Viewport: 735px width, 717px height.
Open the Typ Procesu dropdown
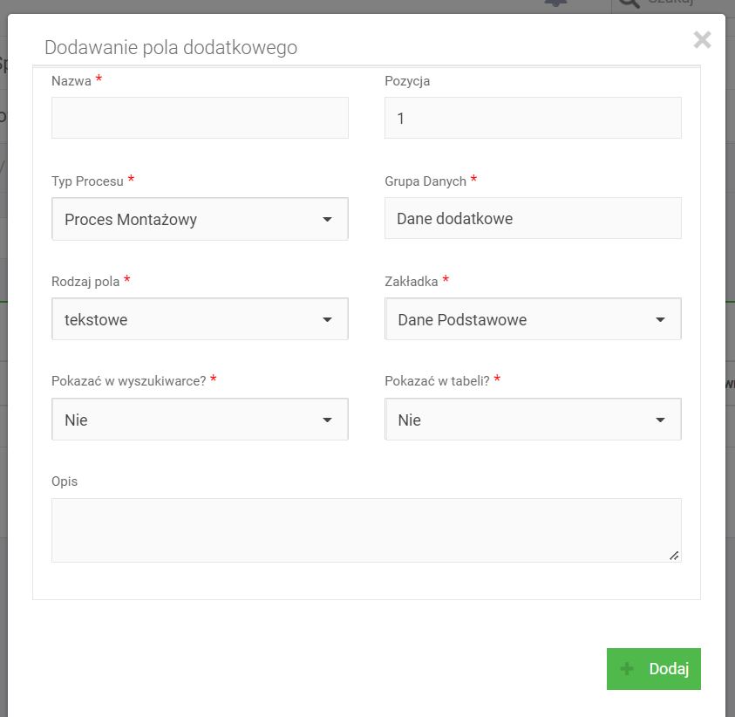click(x=200, y=219)
